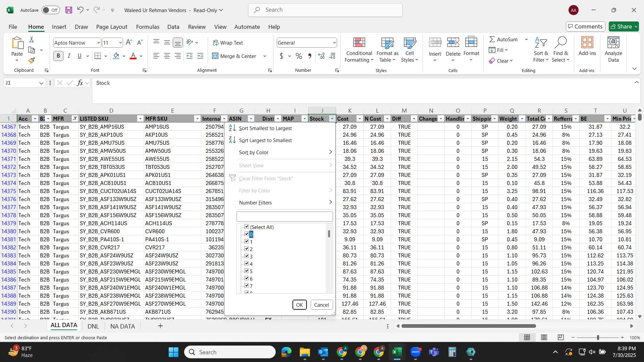Screen dimensions: 644x362
Task: Click the Center align icon
Action: click(x=167, y=56)
